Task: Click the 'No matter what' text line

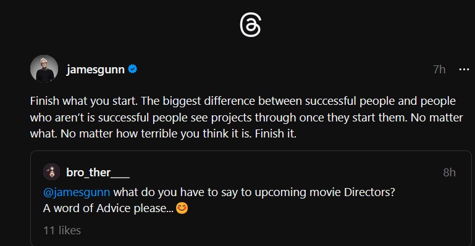Action: (x=437, y=117)
